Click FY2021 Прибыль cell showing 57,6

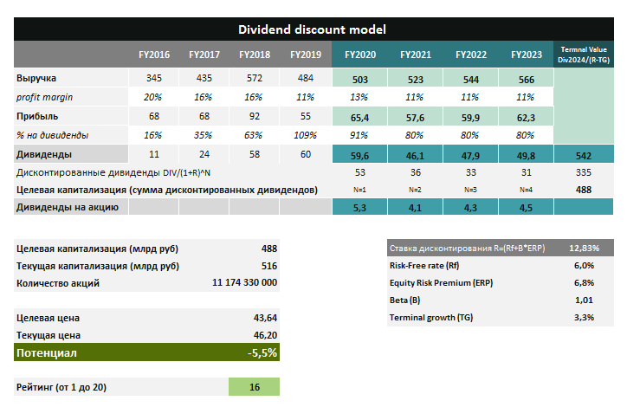pos(415,116)
